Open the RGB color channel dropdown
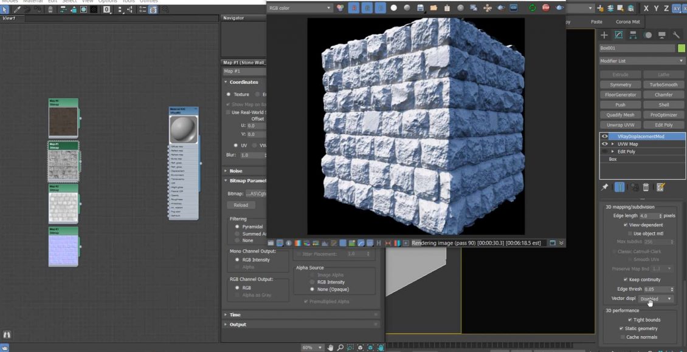Image resolution: width=687 pixels, height=352 pixels. 302,8
